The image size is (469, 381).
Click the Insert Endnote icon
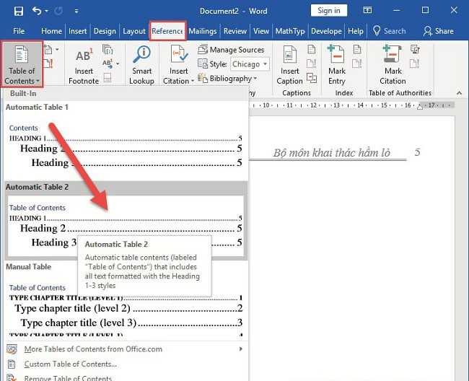coord(108,49)
